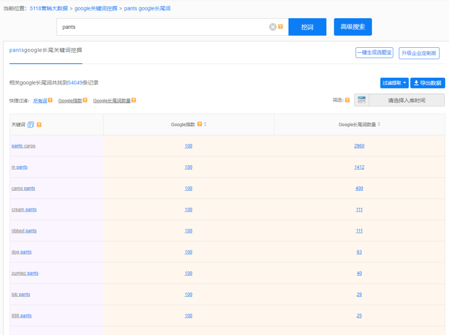The height and width of the screenshot is (335, 449).
Task: Select pantsgoogle长尾关键词挖掘 tab
Action: (x=46, y=50)
